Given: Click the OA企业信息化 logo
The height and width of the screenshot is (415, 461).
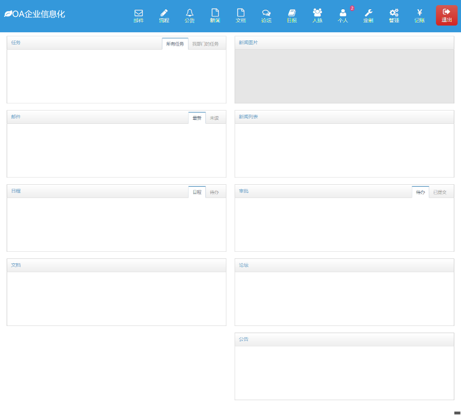Looking at the screenshot, I should [34, 14].
